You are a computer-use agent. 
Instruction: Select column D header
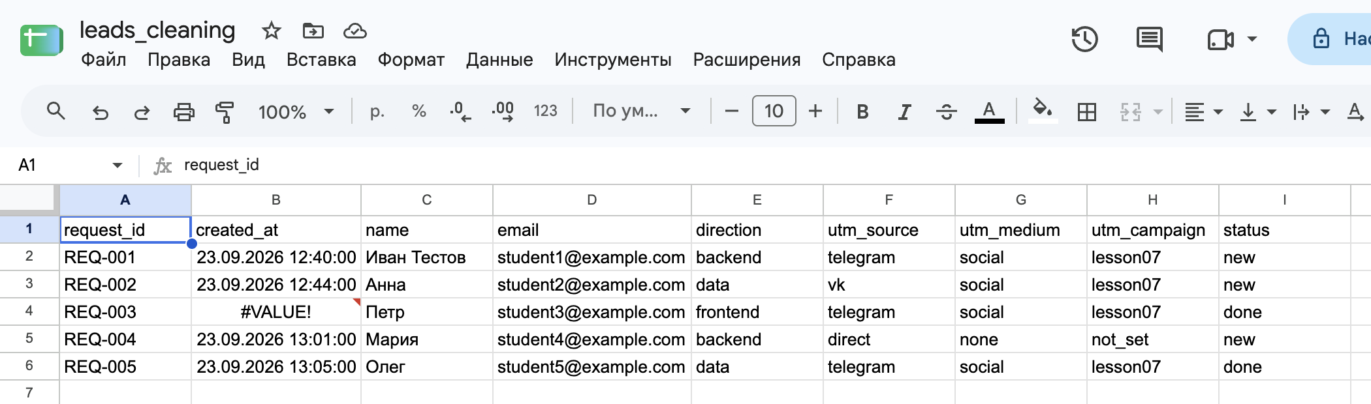[591, 200]
